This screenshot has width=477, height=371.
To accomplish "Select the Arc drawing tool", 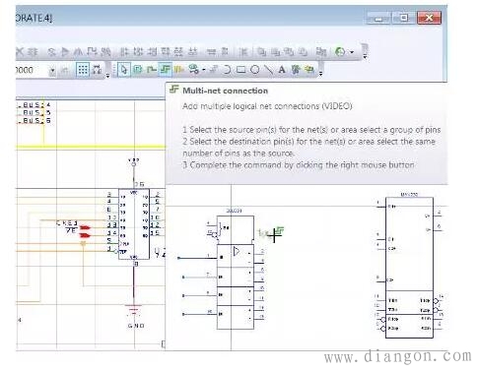I will pos(228,70).
